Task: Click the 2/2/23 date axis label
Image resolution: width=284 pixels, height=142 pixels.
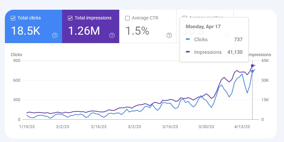Action: [x=62, y=127]
